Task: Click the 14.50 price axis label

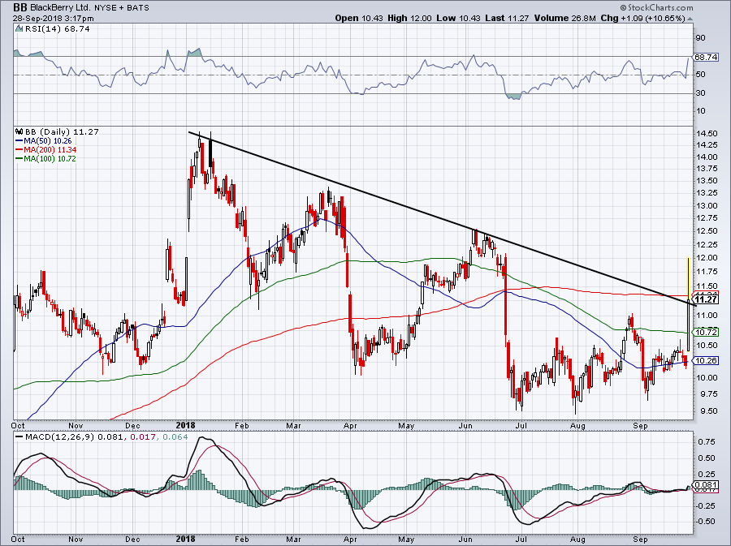Action: point(706,133)
